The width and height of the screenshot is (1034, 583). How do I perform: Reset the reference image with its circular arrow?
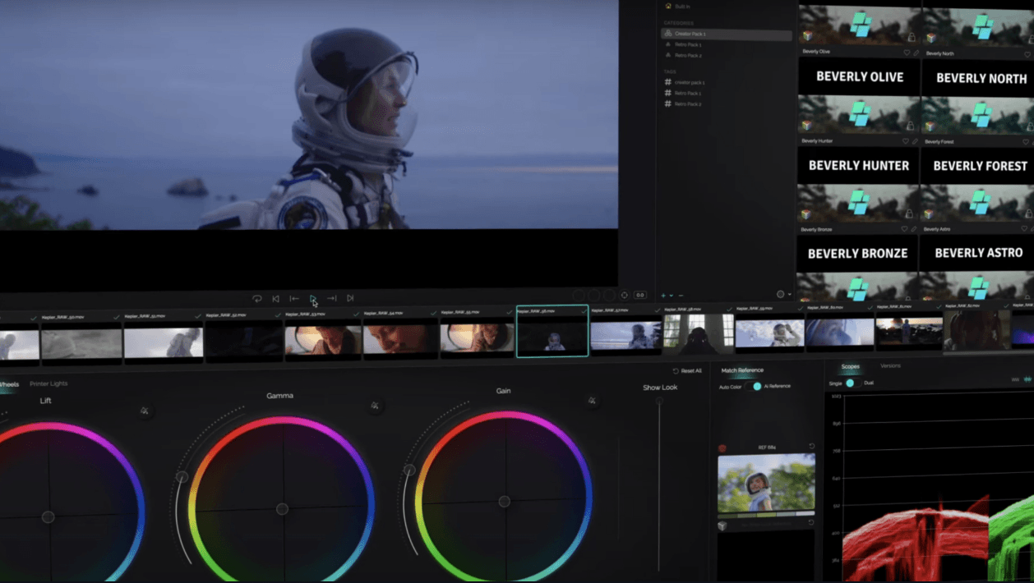811,447
